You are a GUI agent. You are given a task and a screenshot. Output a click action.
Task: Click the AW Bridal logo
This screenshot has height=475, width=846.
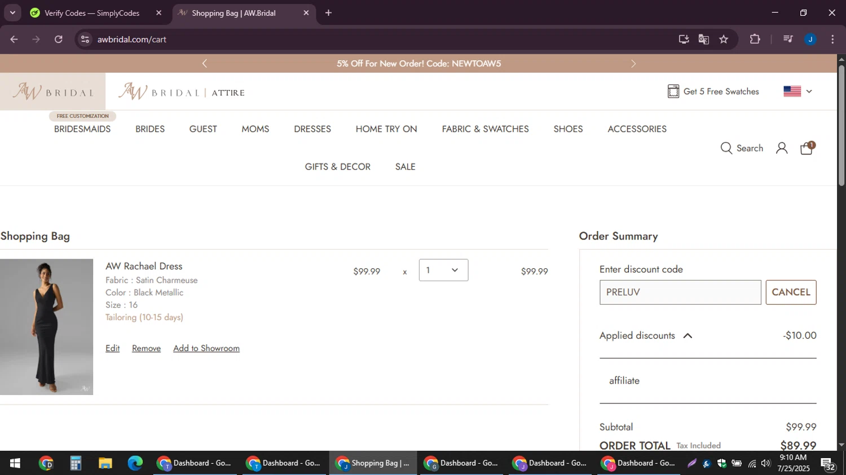pos(52,91)
